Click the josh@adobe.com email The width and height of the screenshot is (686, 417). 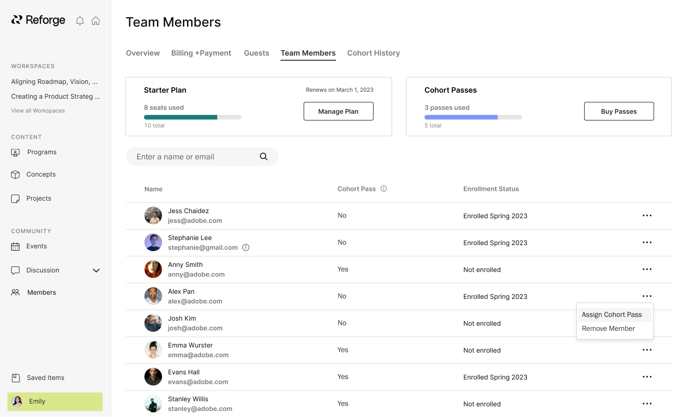tap(195, 328)
